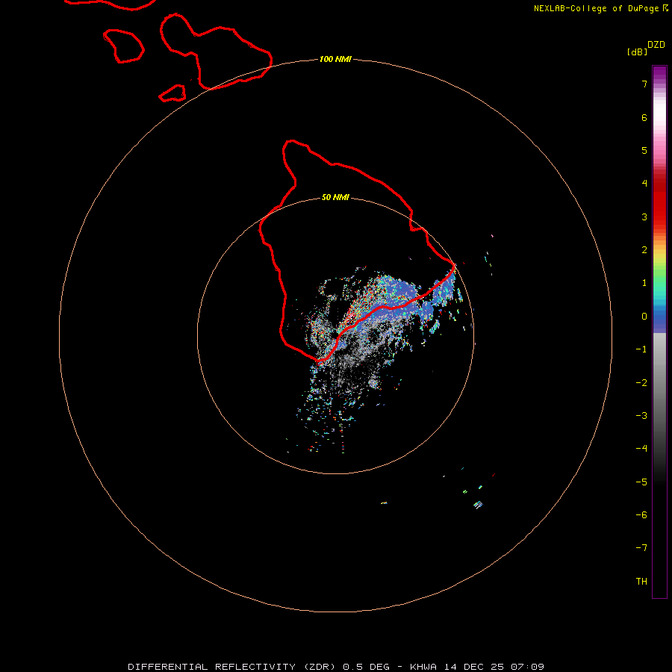Click the -5 dB scale label

641,482
